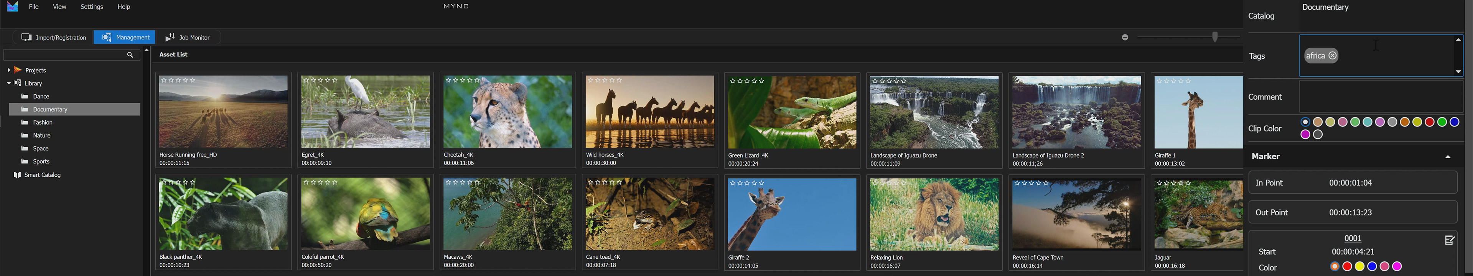1473x276 pixels.
Task: Open the Smart Catalog
Action: point(42,175)
